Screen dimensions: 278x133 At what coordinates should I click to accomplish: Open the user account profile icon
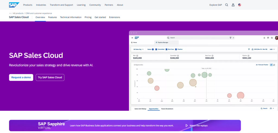point(233,5)
